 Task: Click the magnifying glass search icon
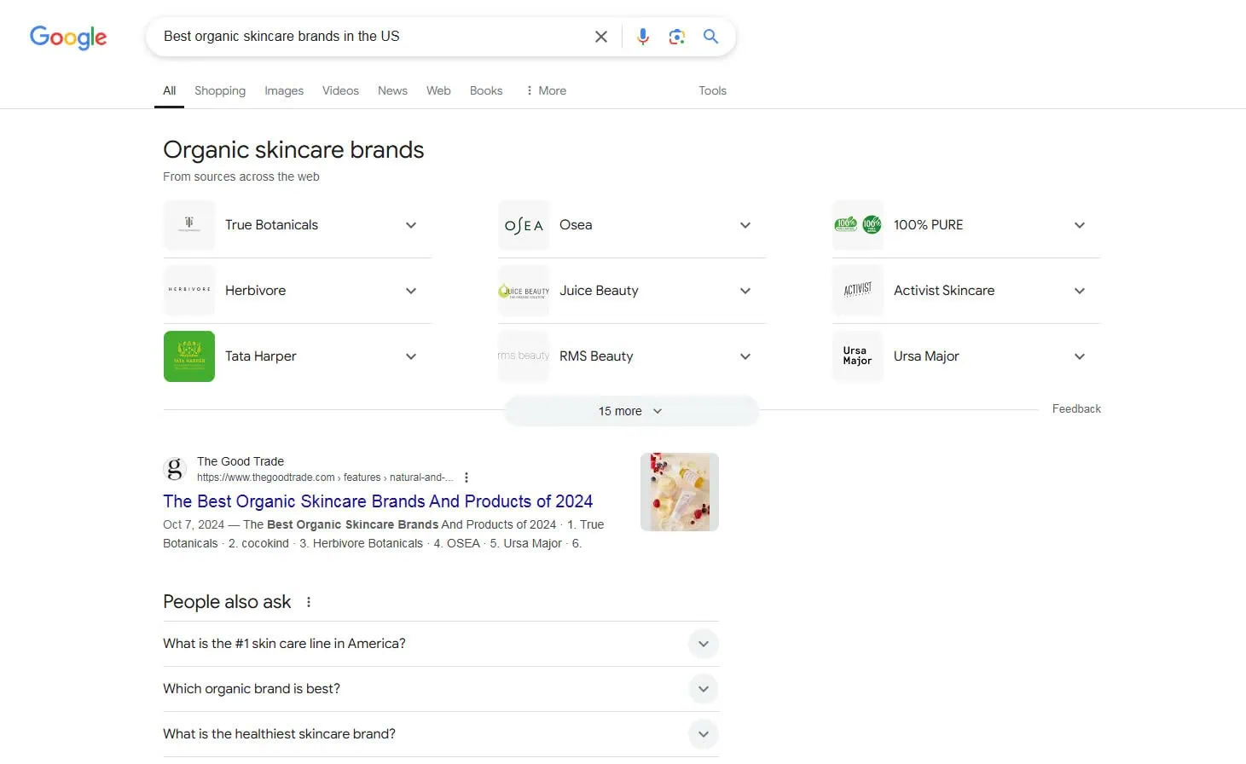[710, 37]
